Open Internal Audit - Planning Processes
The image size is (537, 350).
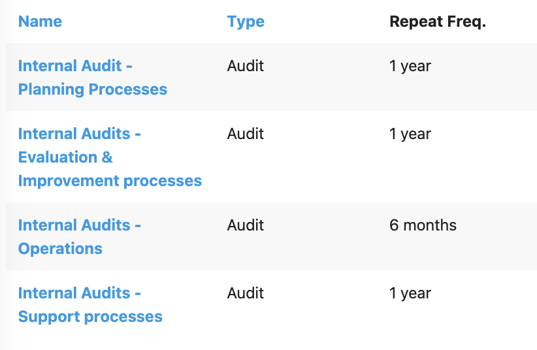pos(93,78)
